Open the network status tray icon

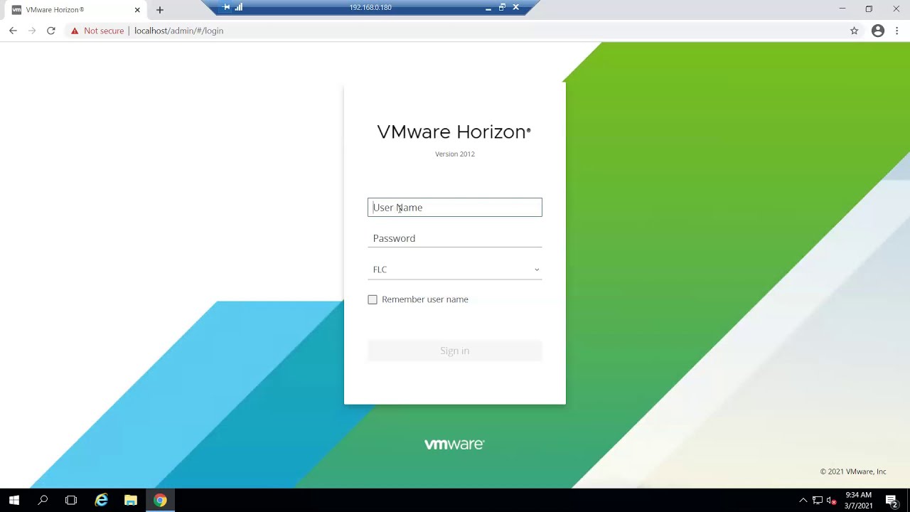pos(818,500)
